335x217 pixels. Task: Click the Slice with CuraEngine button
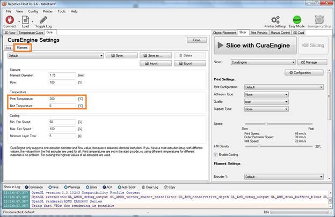254,46
